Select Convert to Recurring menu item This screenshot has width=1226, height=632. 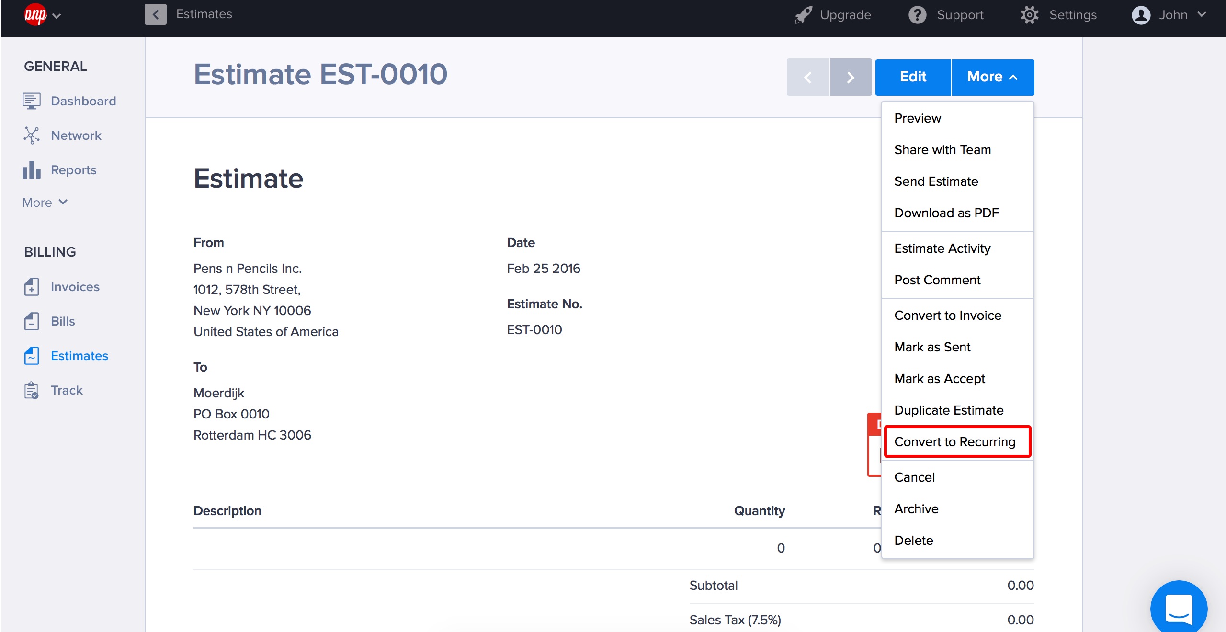click(954, 441)
